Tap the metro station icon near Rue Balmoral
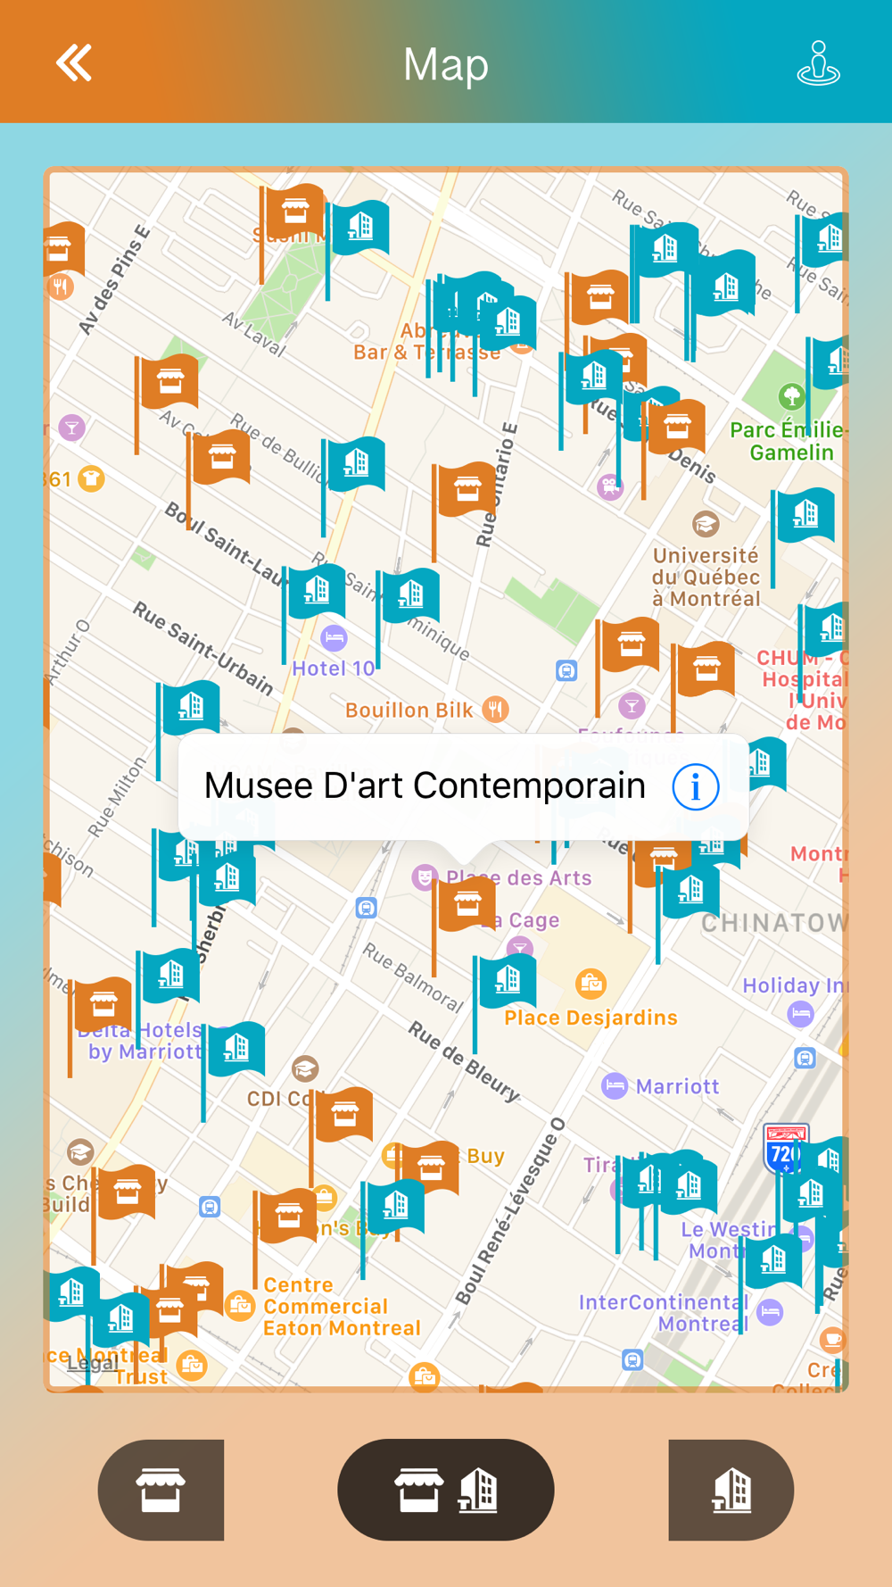The width and height of the screenshot is (892, 1587). [x=366, y=908]
